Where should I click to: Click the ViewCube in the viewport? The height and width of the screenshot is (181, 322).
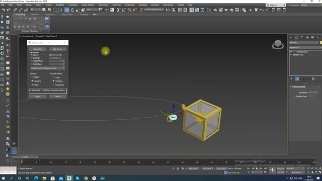coord(278,44)
